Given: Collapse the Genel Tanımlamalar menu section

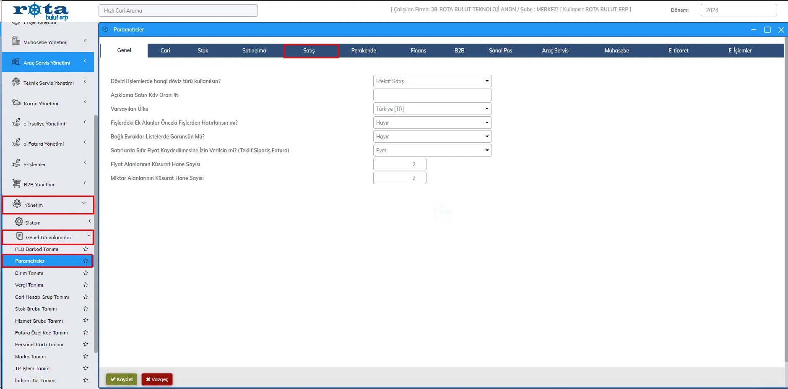Looking at the screenshot, I should (x=88, y=236).
